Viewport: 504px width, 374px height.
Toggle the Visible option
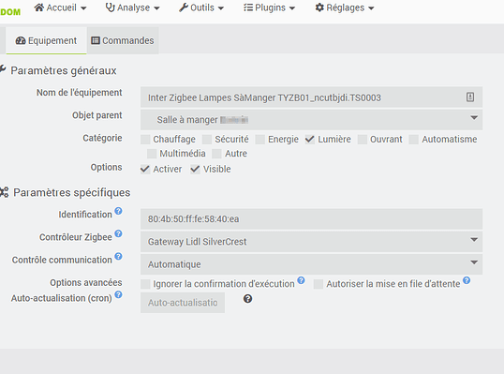pyautogui.click(x=195, y=169)
